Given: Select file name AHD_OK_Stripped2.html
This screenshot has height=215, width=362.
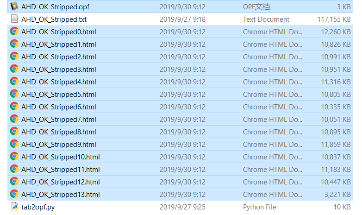Looking at the screenshot, I should pos(59,57).
